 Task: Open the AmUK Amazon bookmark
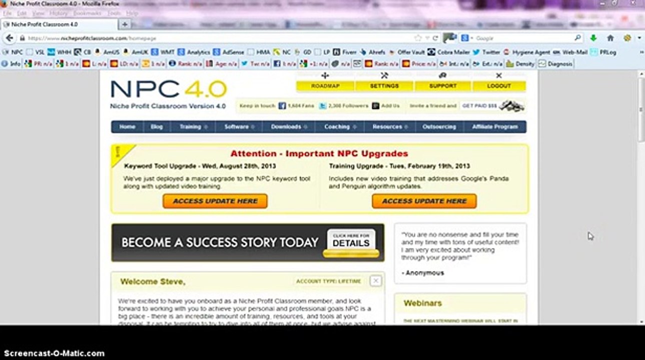135,52
